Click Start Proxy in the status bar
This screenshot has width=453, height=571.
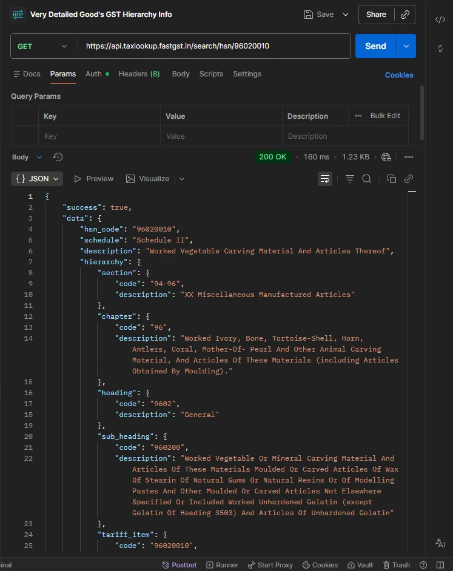point(270,565)
